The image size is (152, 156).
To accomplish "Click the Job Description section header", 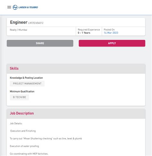I will coord(22,113).
